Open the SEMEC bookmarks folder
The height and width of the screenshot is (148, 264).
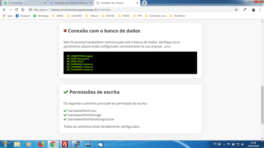click(58, 16)
